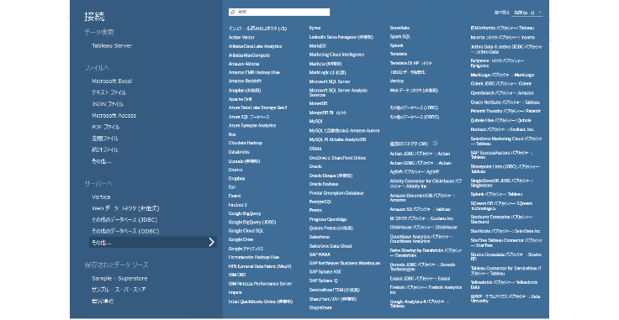This screenshot has height=320, width=619.
Task: Open Sample - Superstore saved data source
Action: [x=119, y=278]
